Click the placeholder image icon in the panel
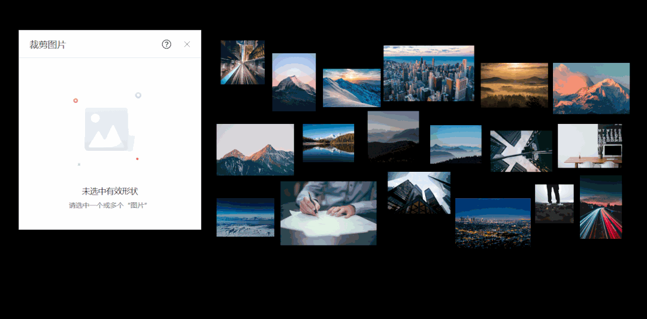 coord(109,129)
